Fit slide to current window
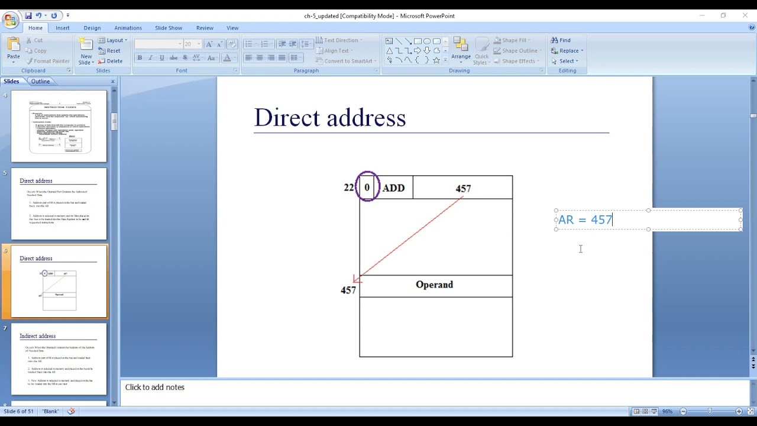Viewport: 757px width, 426px height. click(x=749, y=411)
